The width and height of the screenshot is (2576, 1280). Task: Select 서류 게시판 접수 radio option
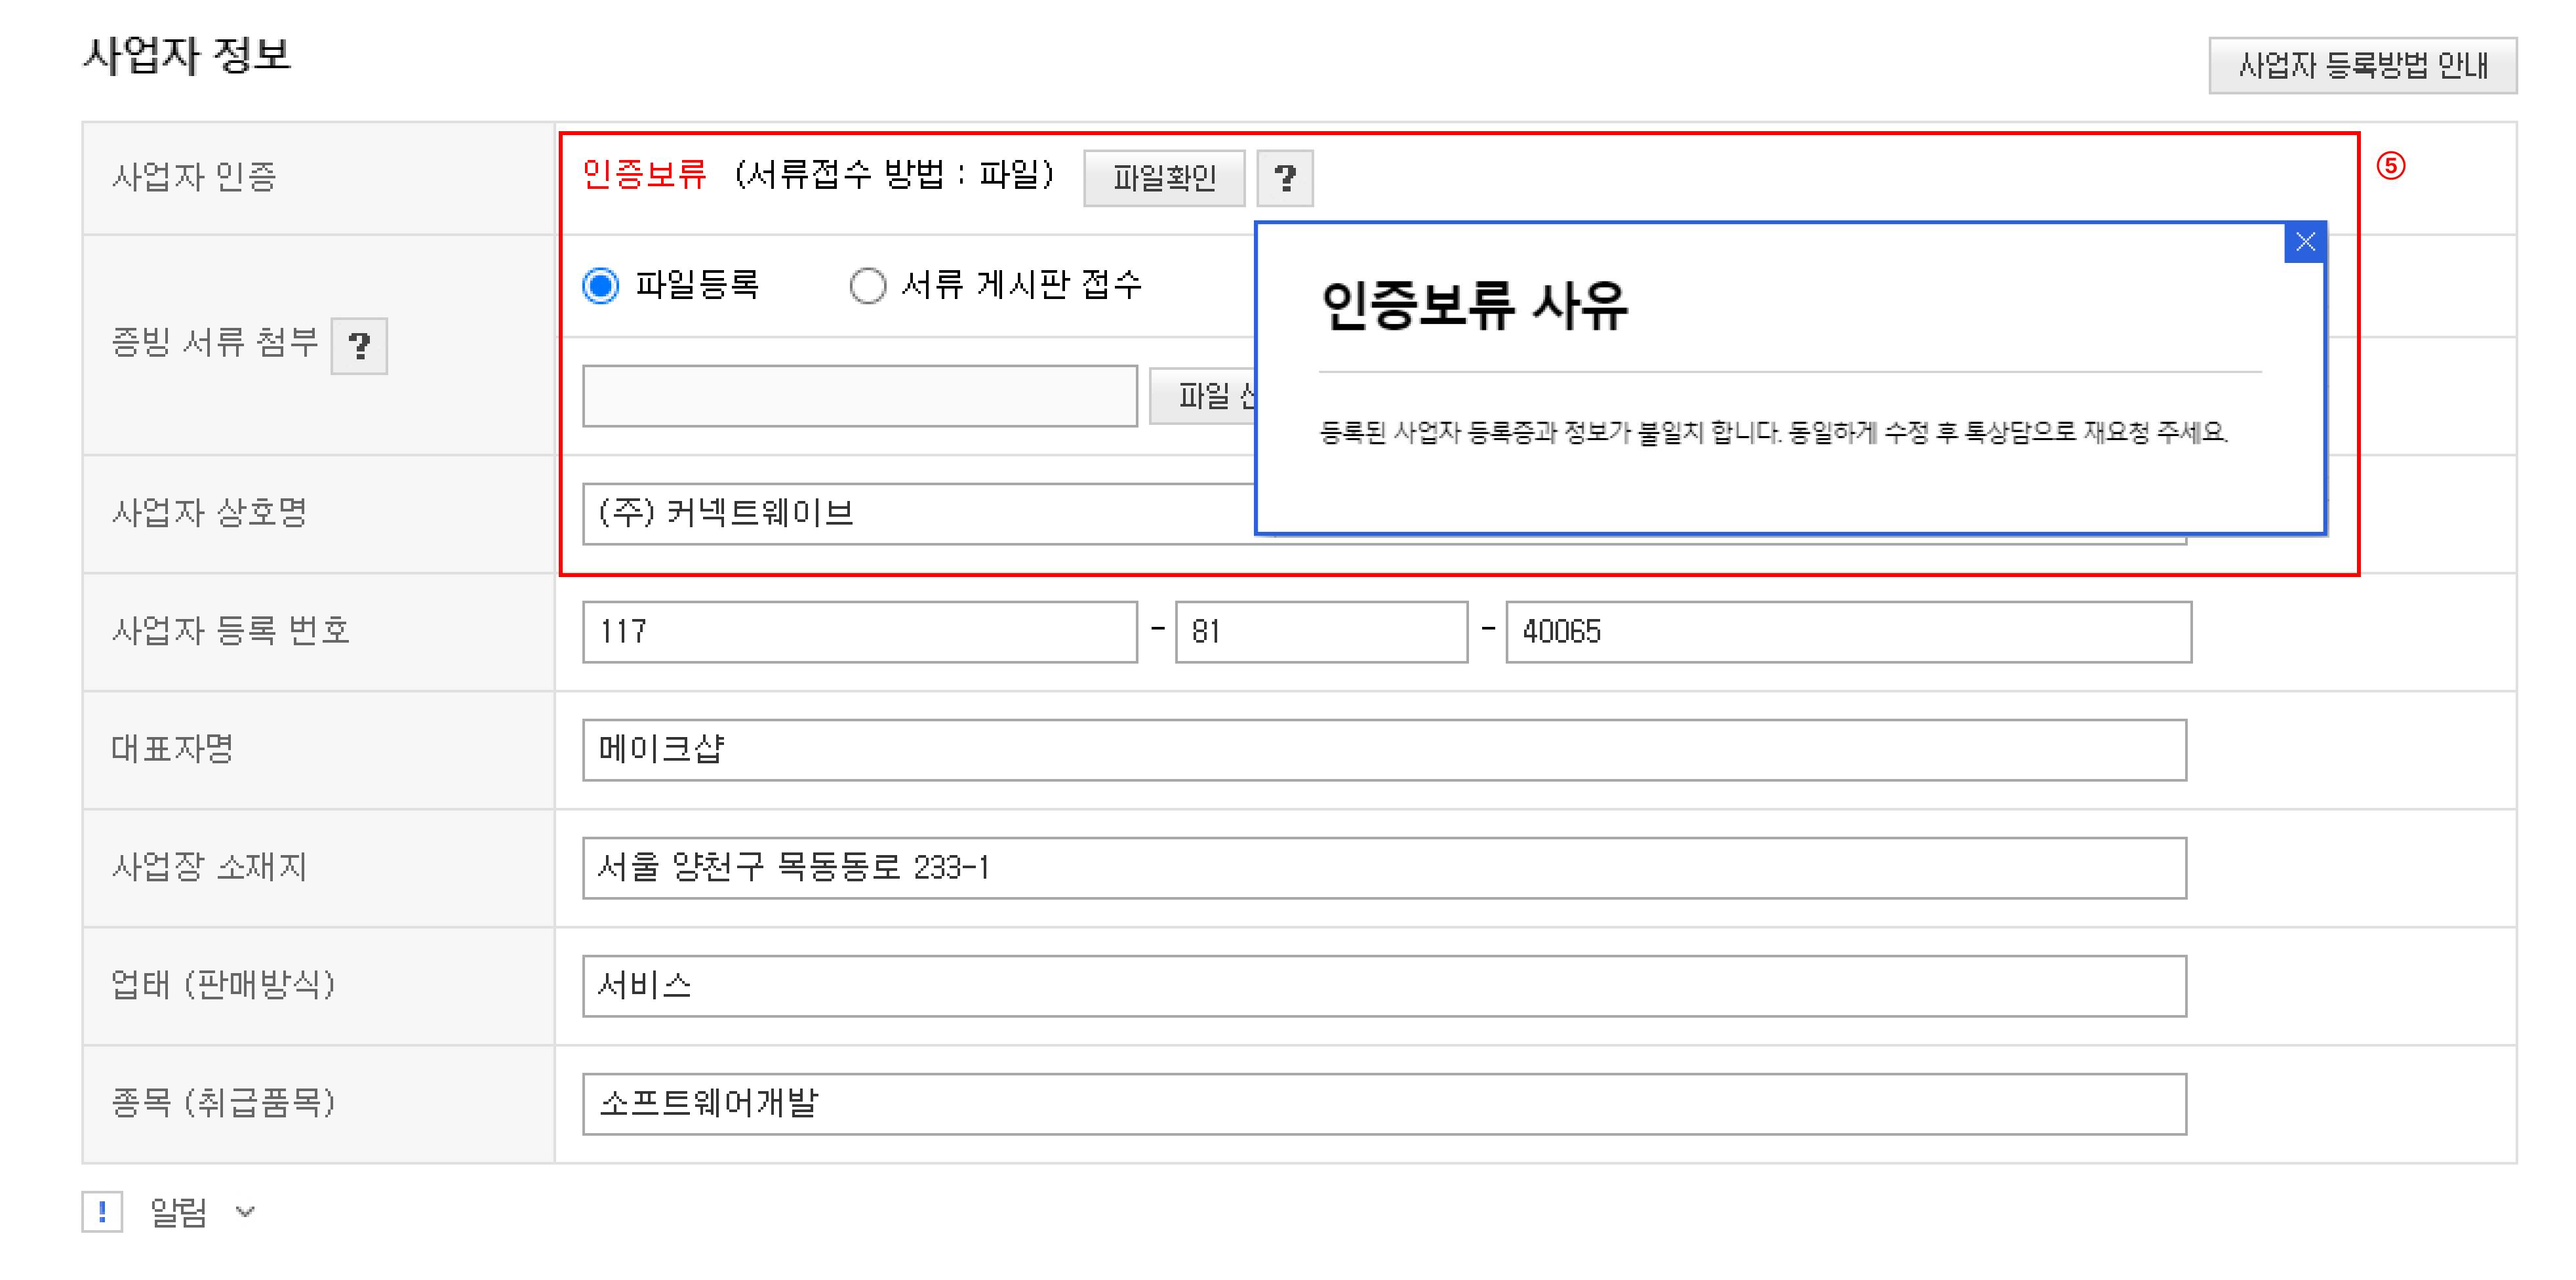[x=867, y=286]
